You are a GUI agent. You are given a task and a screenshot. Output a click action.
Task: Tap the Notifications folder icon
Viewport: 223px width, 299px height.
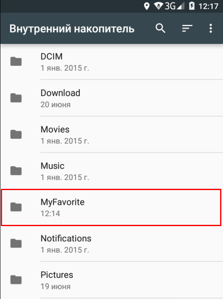pyautogui.click(x=16, y=243)
